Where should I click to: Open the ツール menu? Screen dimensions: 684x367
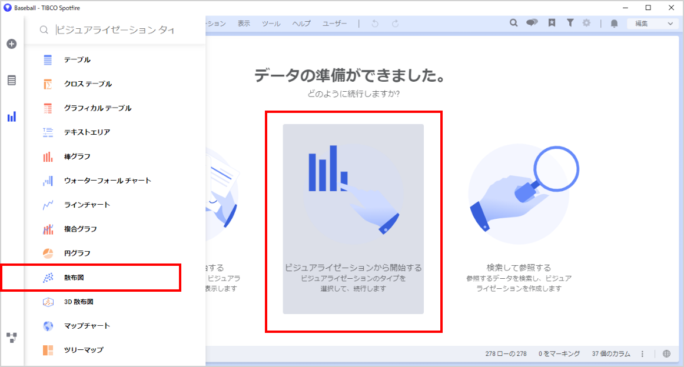click(x=271, y=24)
